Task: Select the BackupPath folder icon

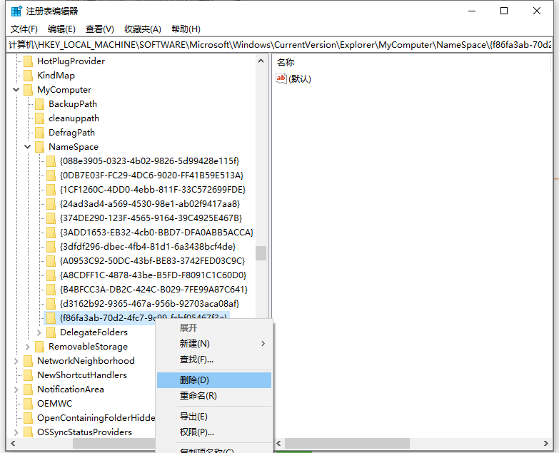Action: pyautogui.click(x=40, y=104)
